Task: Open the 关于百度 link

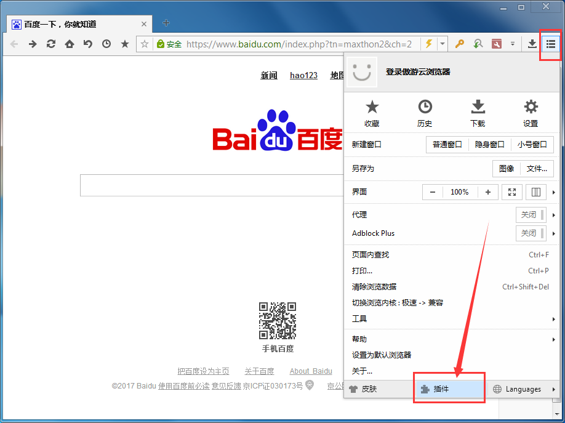Action: (260, 371)
